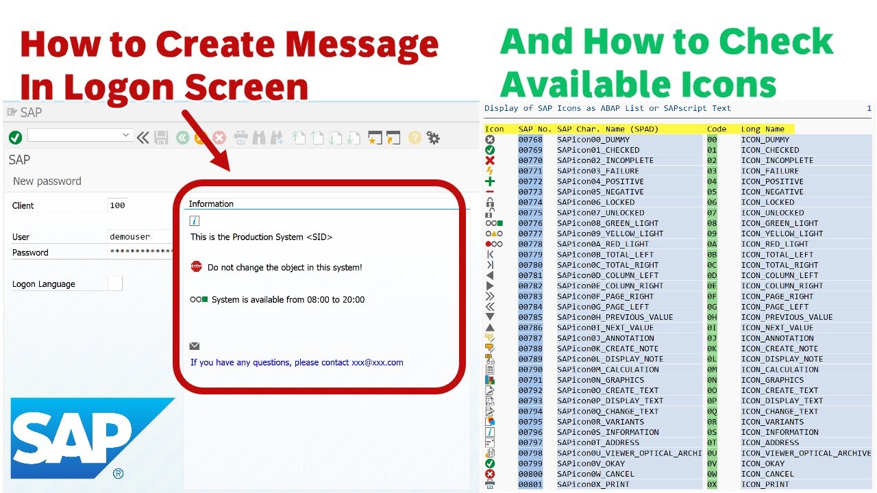Click the Next Page icon in toolbar
877x493 pixels.
coord(334,138)
